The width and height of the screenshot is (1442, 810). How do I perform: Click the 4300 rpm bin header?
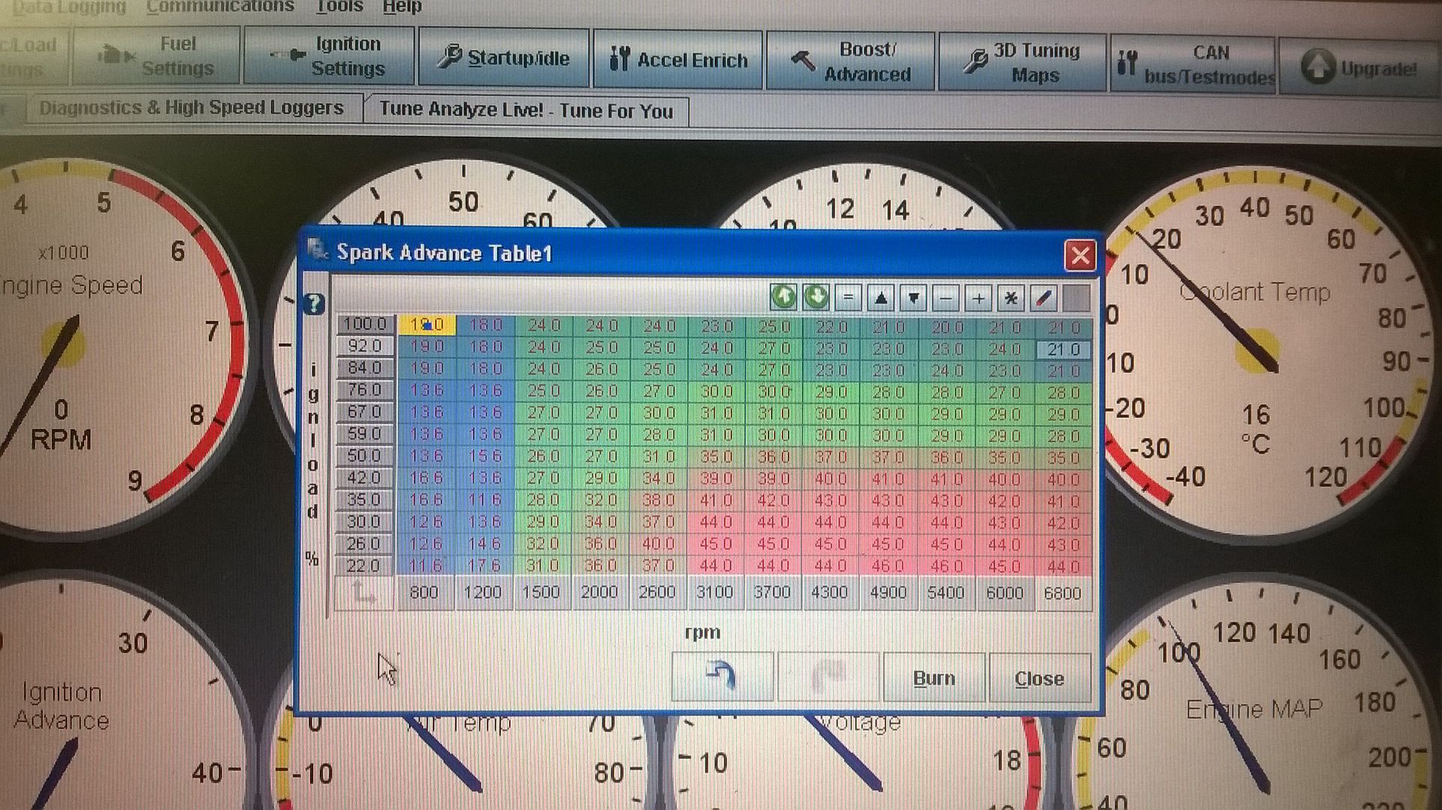click(830, 592)
